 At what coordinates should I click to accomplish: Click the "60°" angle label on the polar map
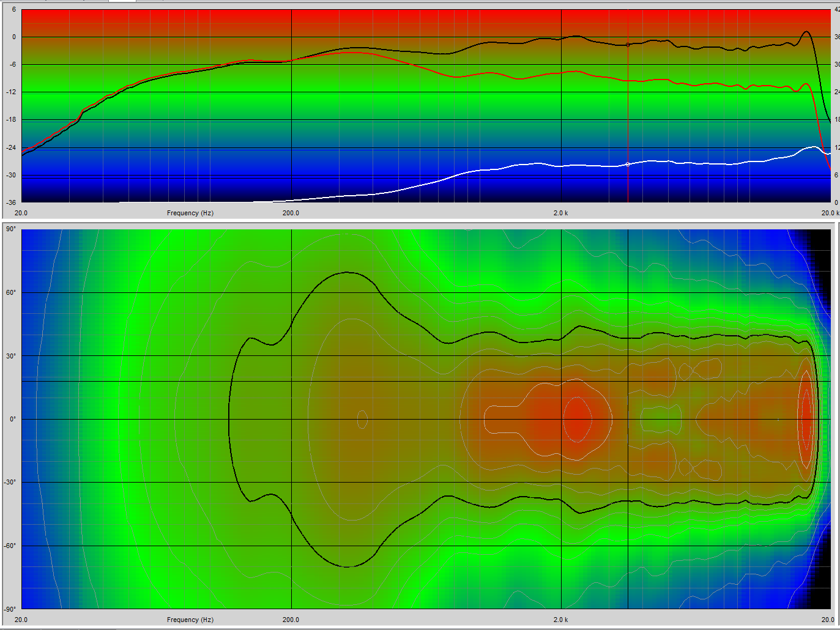click(x=11, y=292)
